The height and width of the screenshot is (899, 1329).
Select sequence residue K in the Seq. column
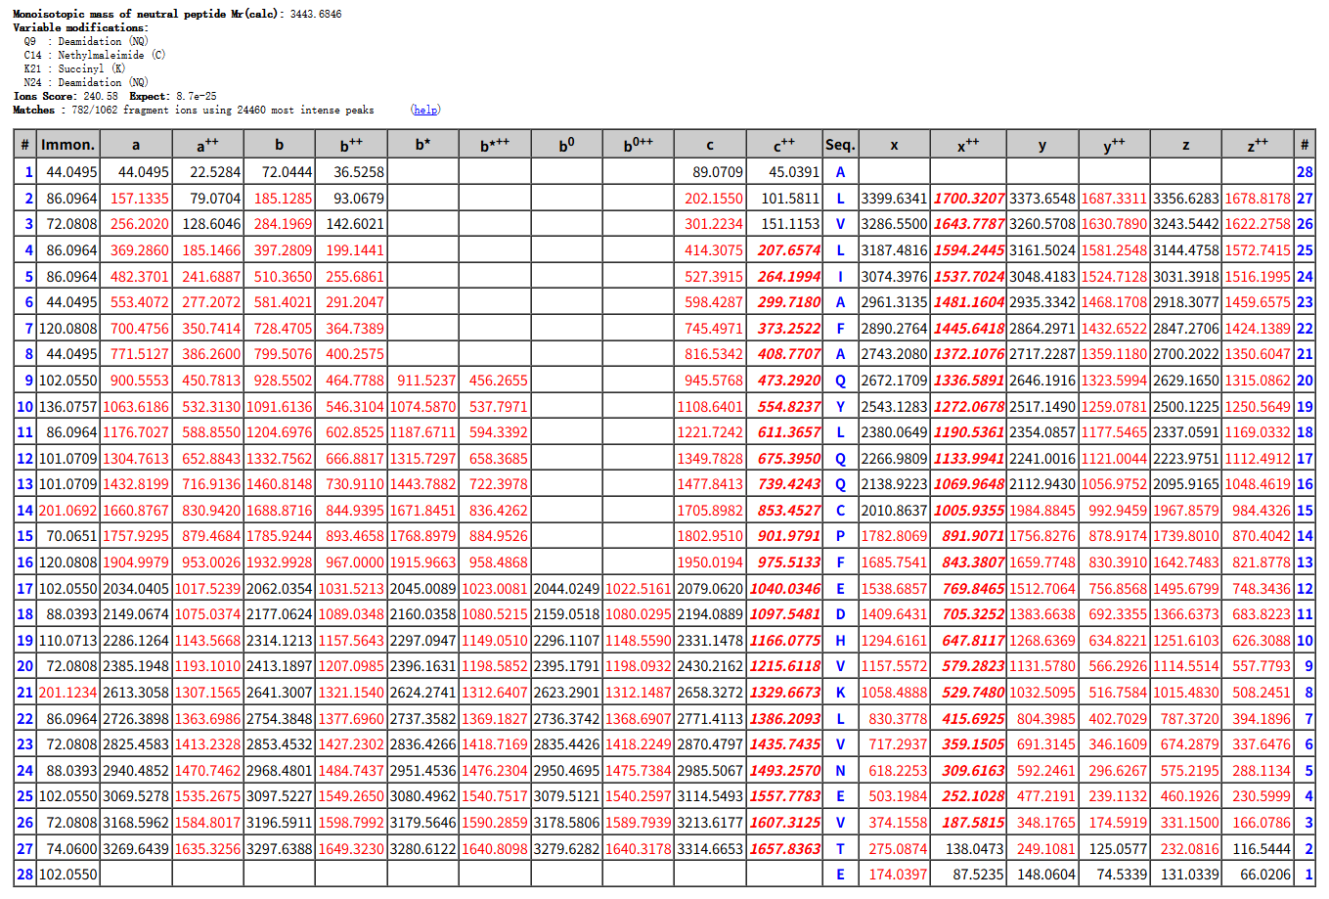point(840,693)
